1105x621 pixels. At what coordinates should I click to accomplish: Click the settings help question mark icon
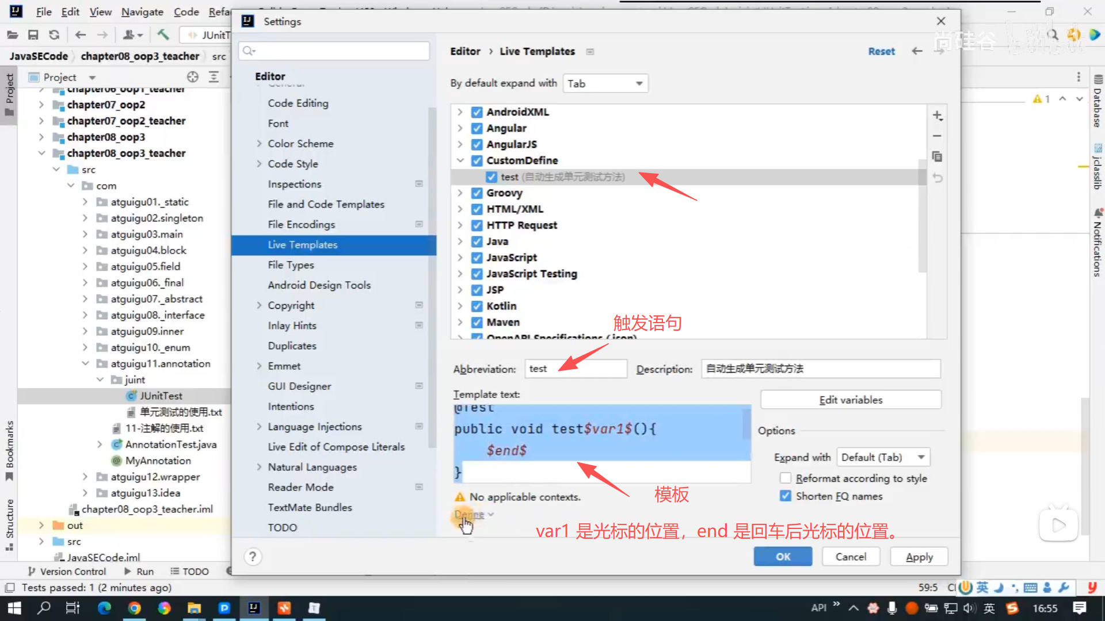coord(252,557)
